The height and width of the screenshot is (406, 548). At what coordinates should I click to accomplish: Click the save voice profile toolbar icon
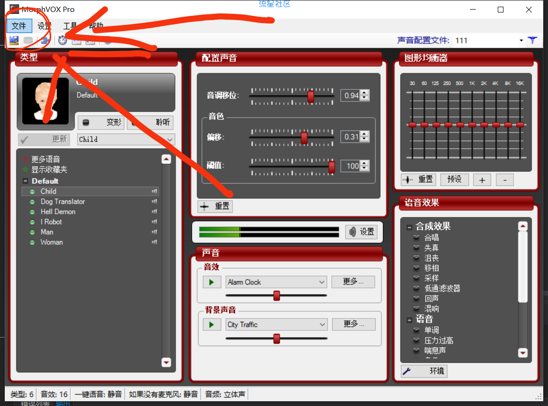pos(14,41)
